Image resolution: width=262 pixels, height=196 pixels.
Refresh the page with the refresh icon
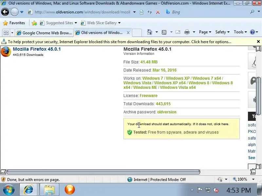150,12
